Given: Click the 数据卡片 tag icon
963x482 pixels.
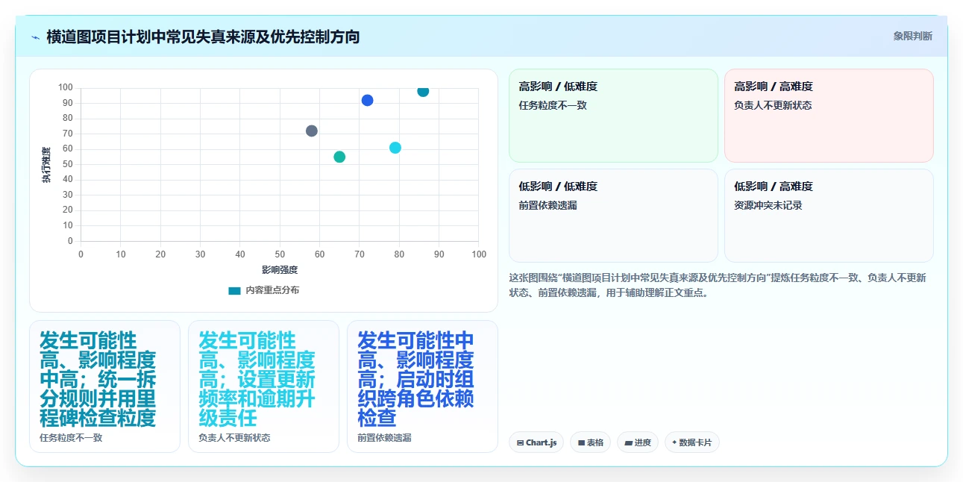Looking at the screenshot, I should (x=674, y=442).
